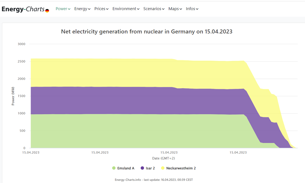Toggle Emsland A series via its green legend dot
Viewport: 305px width, 183px height.
114,168
